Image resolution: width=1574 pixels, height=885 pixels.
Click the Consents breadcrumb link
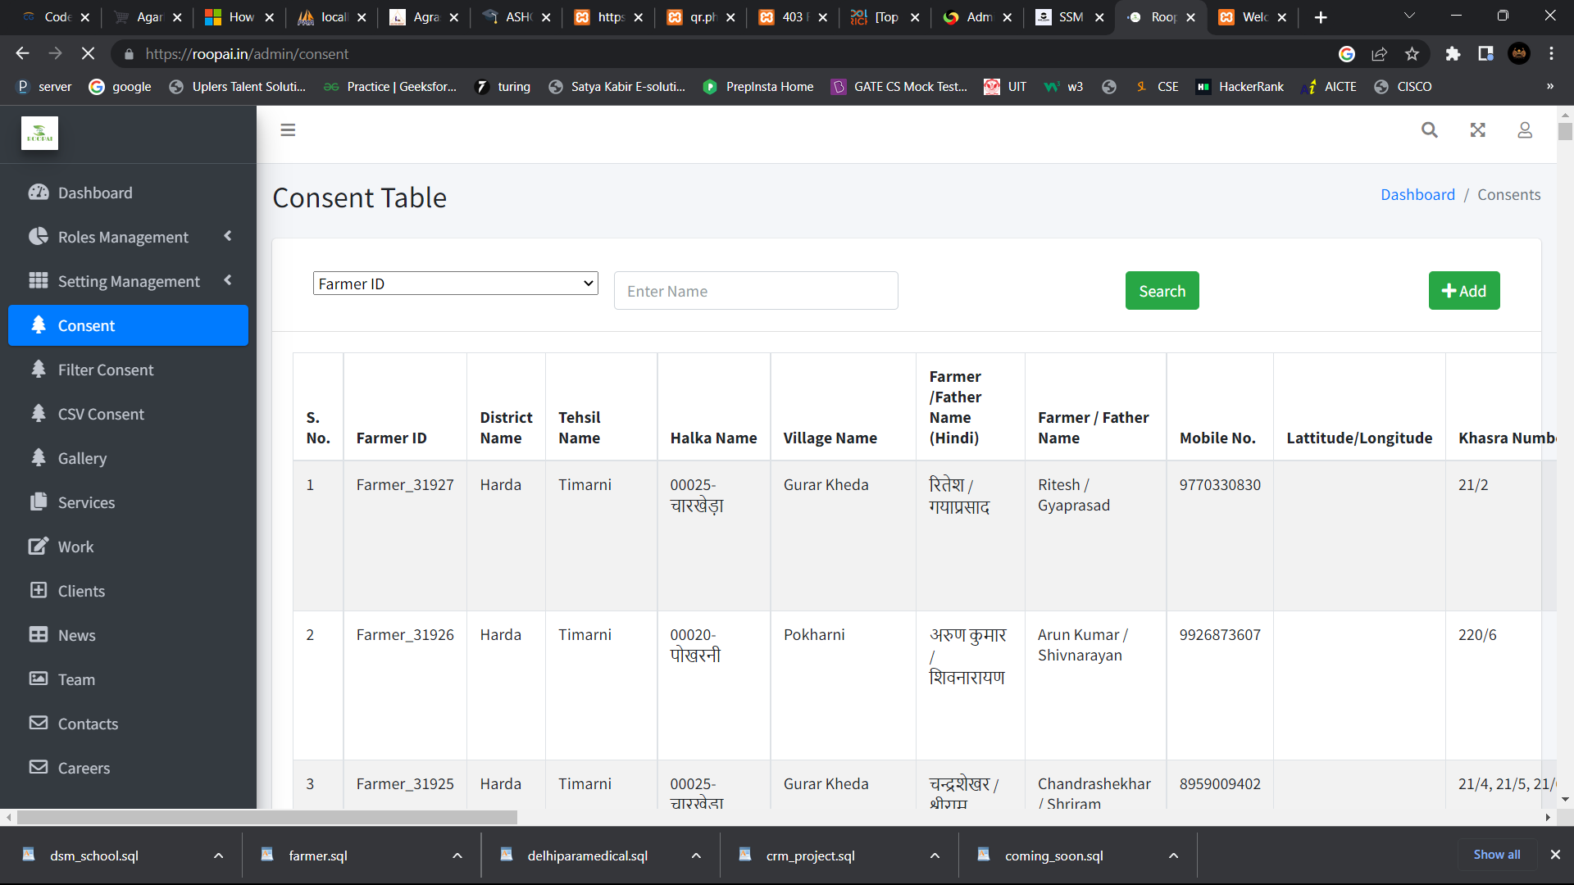point(1509,194)
